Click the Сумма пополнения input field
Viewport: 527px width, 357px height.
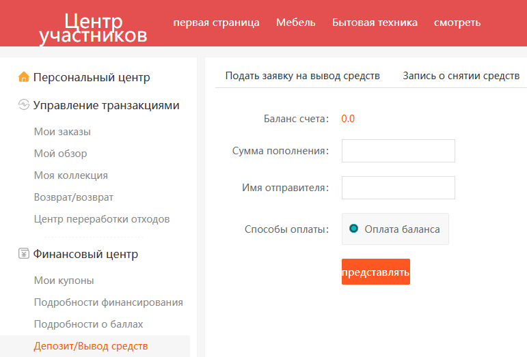click(398, 151)
